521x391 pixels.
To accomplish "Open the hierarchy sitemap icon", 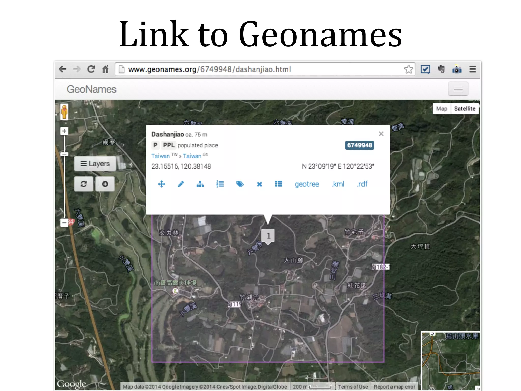I will click(x=200, y=184).
